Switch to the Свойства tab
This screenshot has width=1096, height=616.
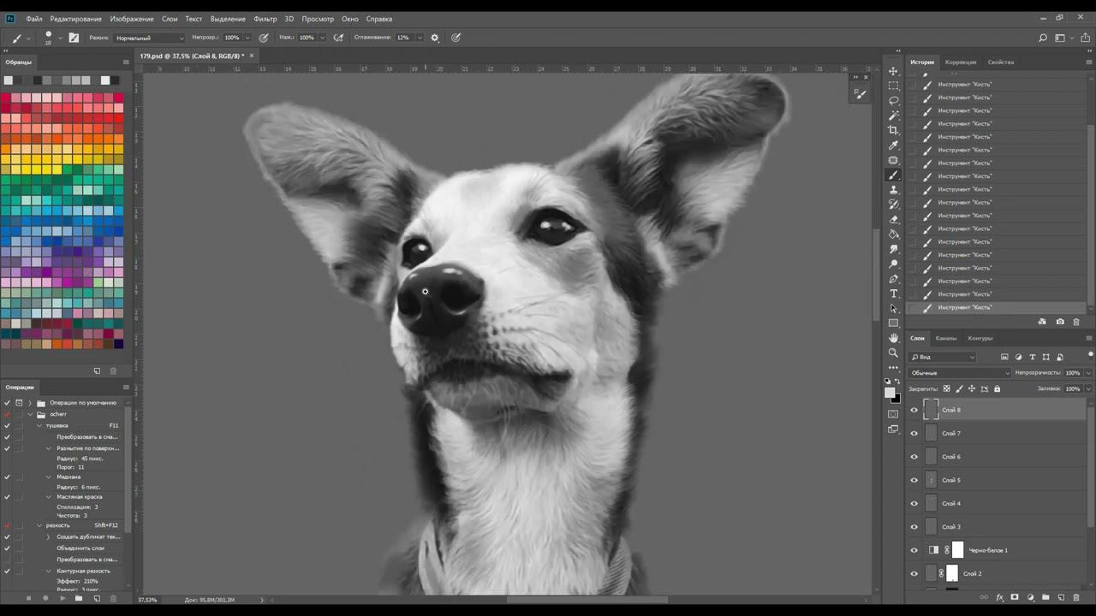tap(1001, 62)
